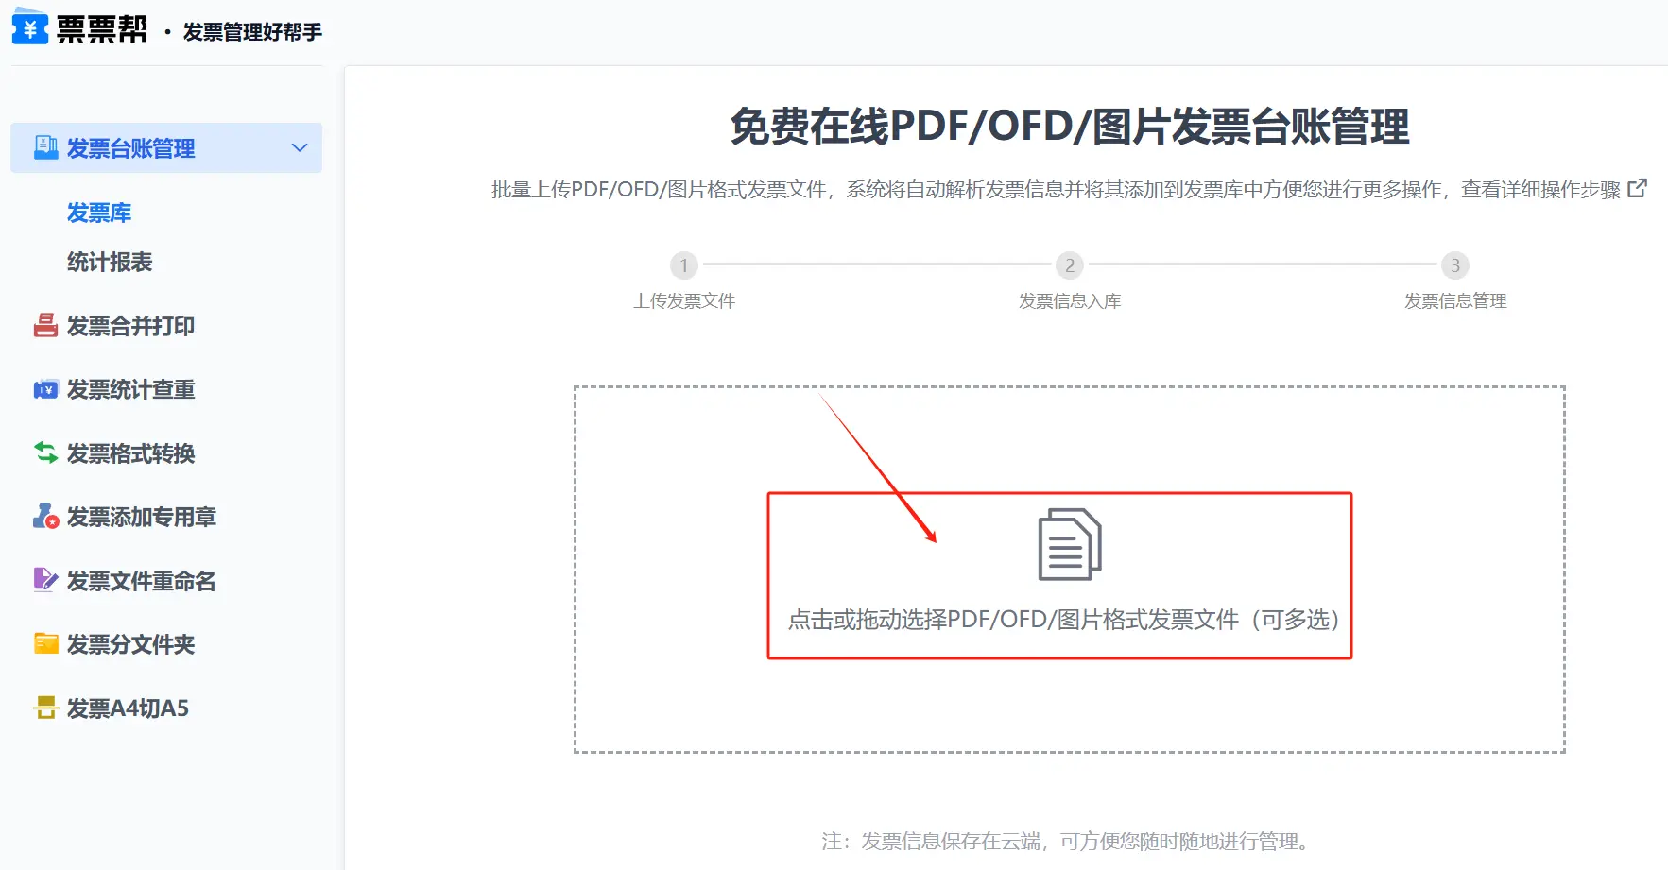Click the 发票格式转换 green arrows icon
Screen dimensions: 1668x870
[x=45, y=453]
